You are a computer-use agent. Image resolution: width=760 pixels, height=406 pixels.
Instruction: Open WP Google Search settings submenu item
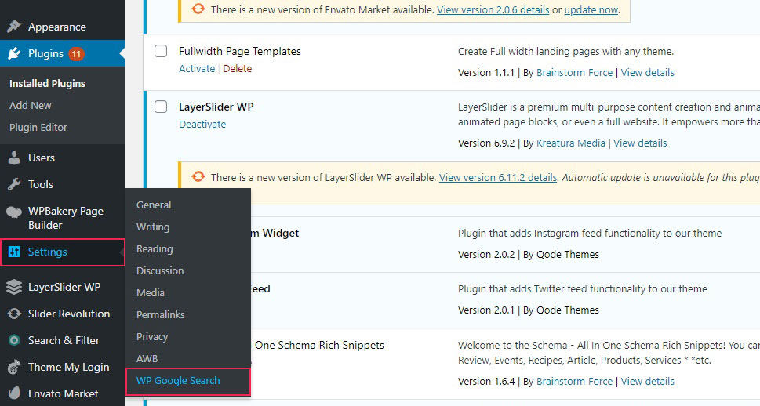pyautogui.click(x=178, y=381)
